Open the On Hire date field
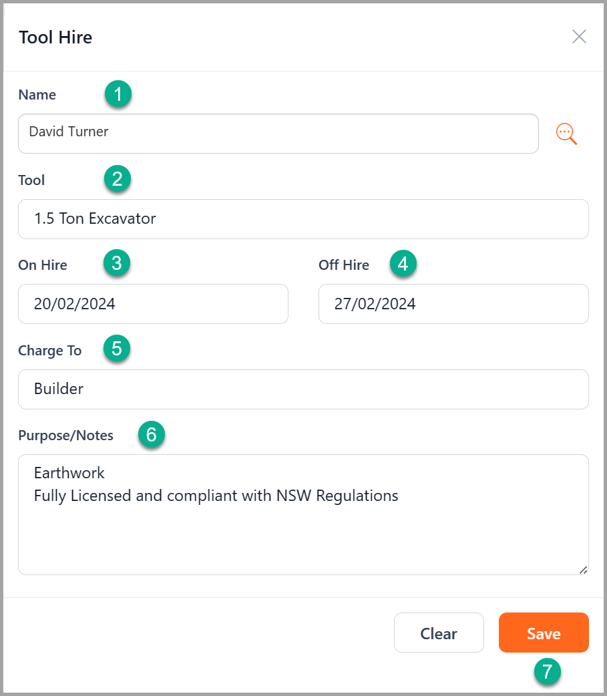This screenshot has height=696, width=607. coord(153,304)
